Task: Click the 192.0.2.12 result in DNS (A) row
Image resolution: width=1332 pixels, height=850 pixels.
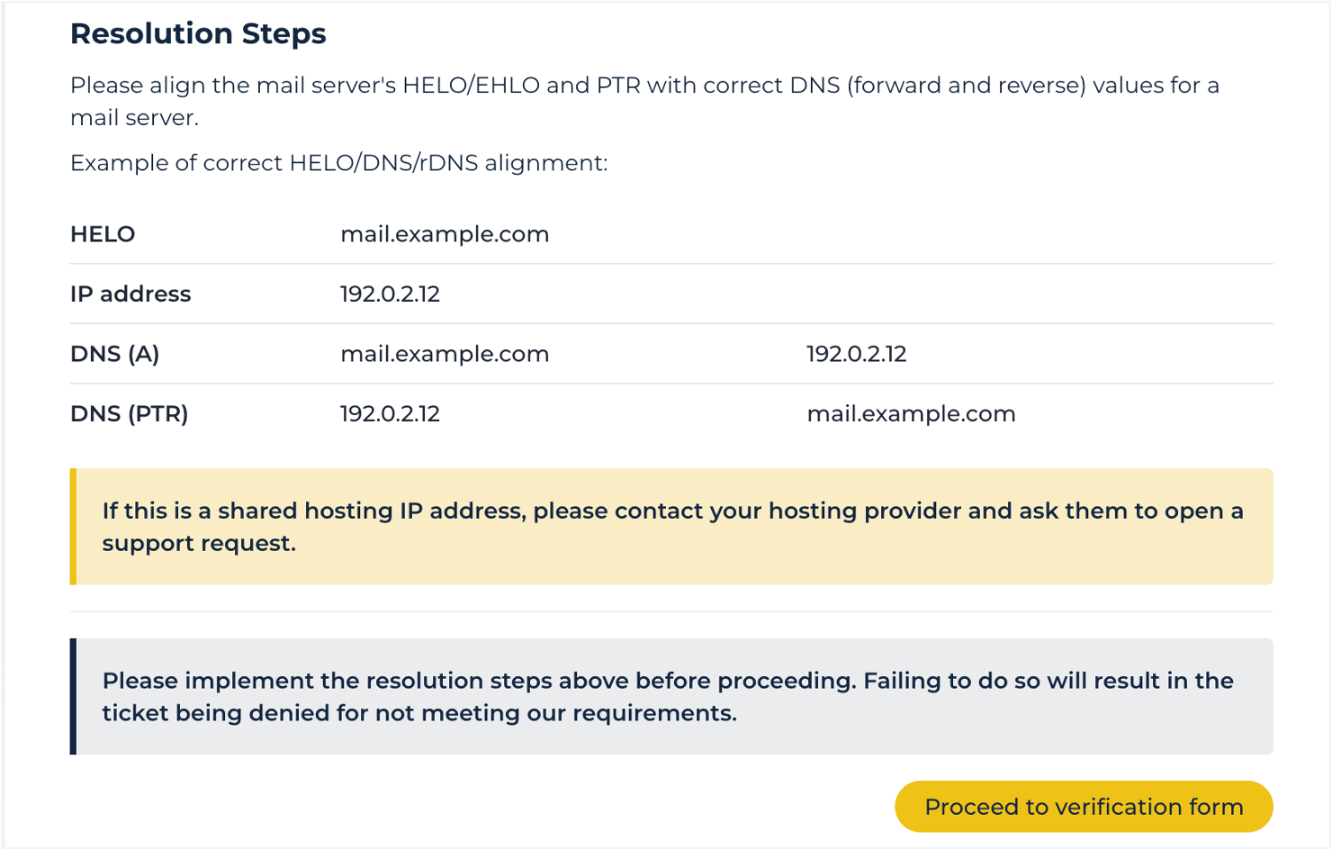Action: point(856,354)
